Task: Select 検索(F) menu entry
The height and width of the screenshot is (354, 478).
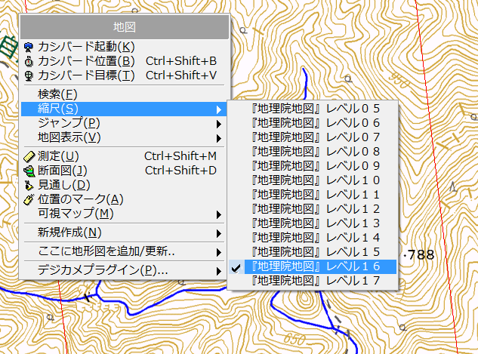Action: tap(124, 94)
